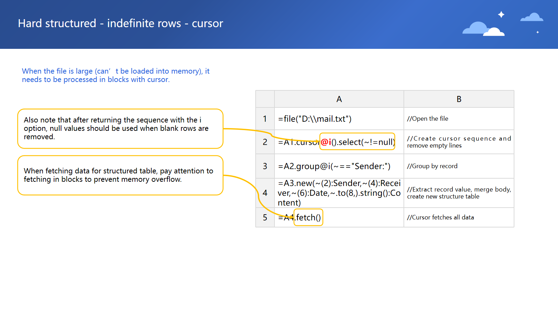Select row header 1 in the table

[x=265, y=119]
